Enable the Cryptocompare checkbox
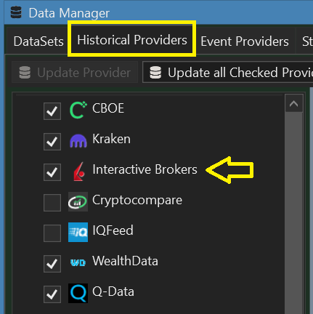The height and width of the screenshot is (314, 313). 52,203
